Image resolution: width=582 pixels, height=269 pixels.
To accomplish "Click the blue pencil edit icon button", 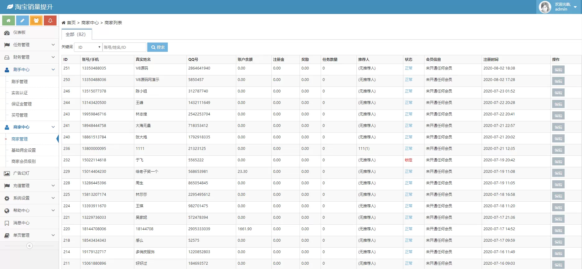I will (22, 20).
